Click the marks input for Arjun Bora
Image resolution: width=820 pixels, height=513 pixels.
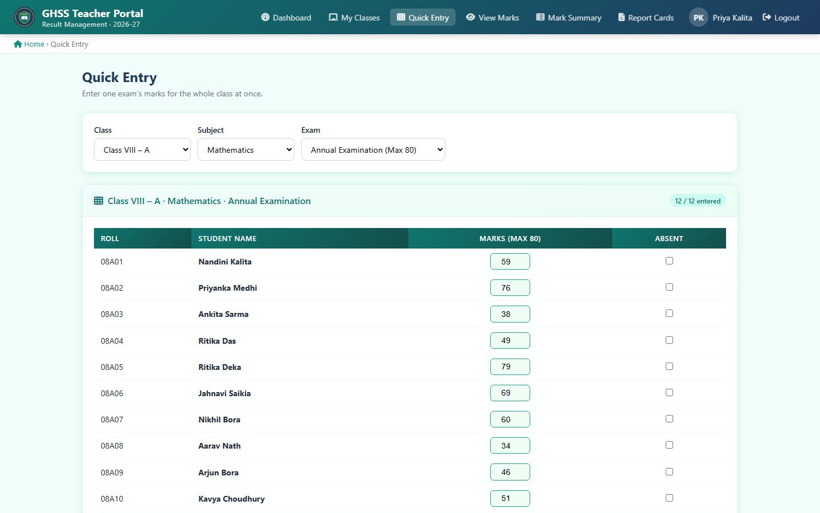510,472
